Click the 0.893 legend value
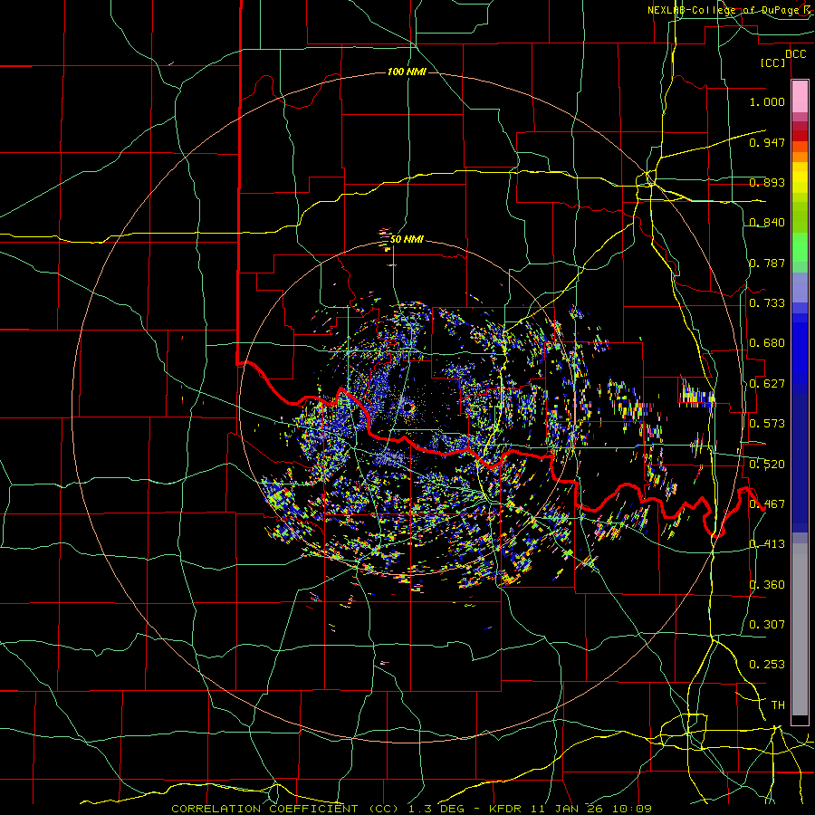The height and width of the screenshot is (815, 815). (x=767, y=182)
